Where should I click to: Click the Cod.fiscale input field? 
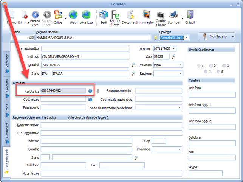pyautogui.click(x=63, y=99)
